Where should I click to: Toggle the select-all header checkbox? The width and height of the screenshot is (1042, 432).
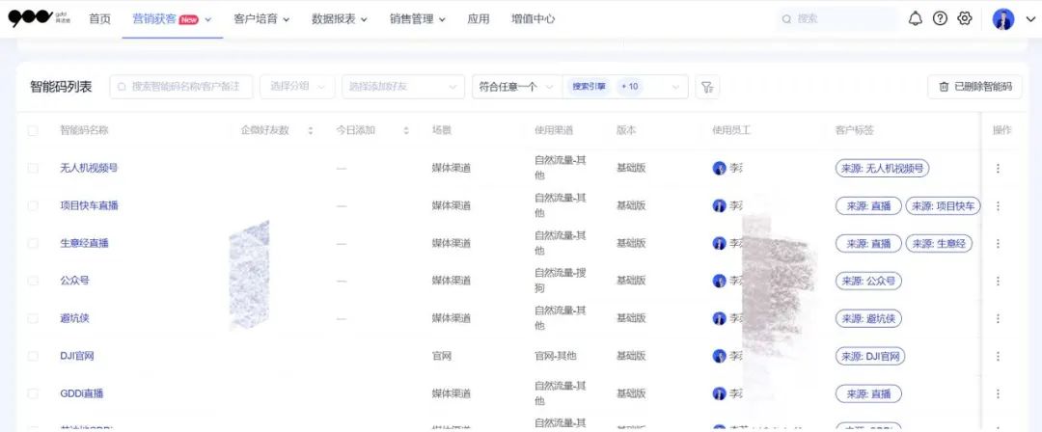pos(33,131)
